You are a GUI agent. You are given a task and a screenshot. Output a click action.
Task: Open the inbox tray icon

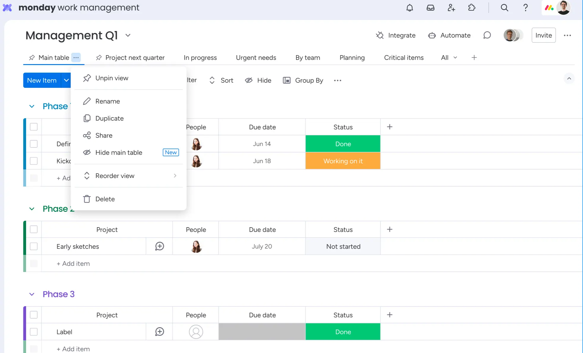pyautogui.click(x=430, y=8)
